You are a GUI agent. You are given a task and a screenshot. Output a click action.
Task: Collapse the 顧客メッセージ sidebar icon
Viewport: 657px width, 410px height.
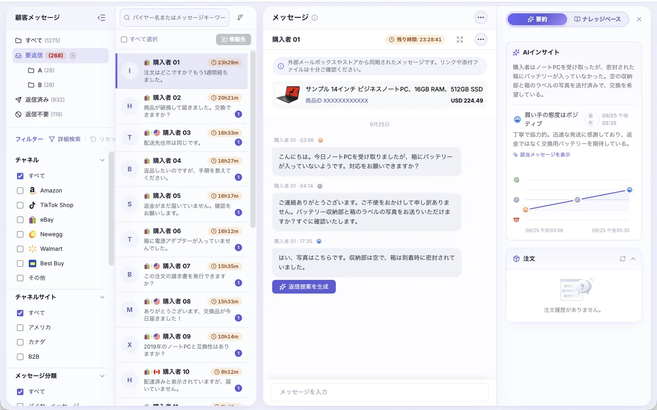[x=101, y=18]
